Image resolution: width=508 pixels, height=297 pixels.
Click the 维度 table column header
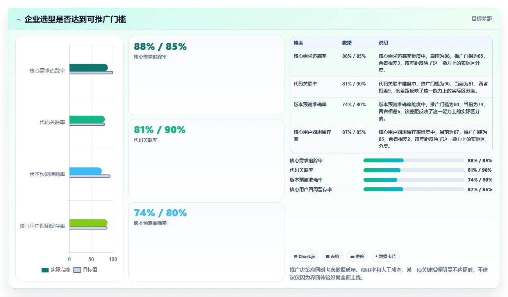tap(298, 43)
